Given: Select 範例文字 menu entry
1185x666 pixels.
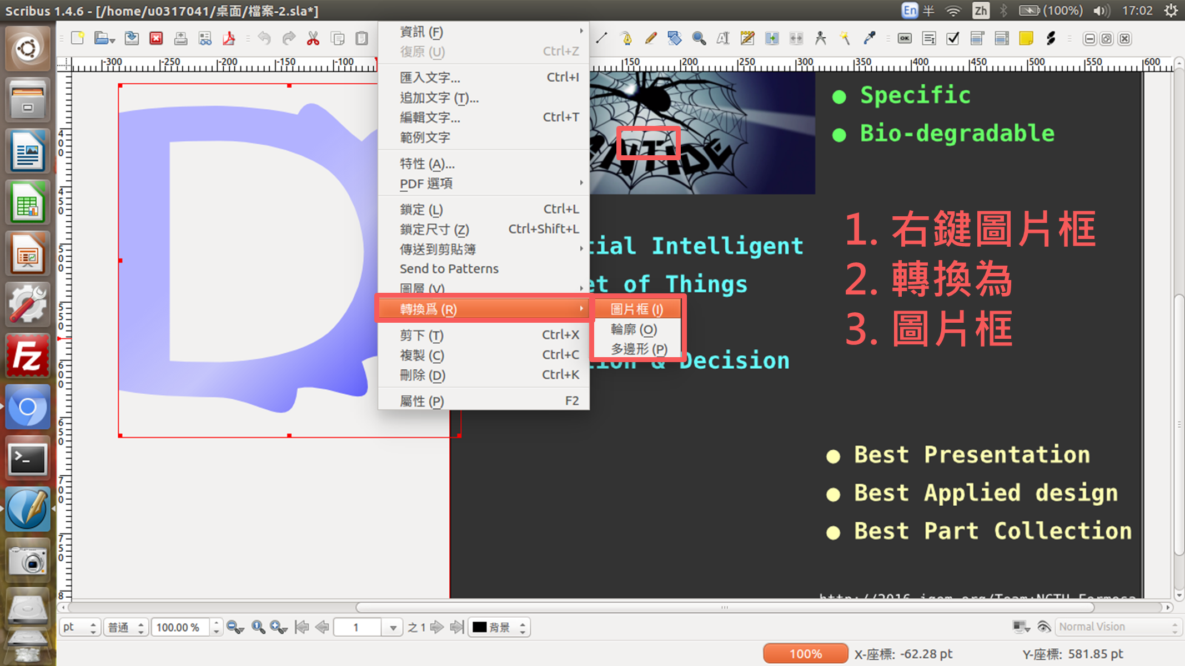Looking at the screenshot, I should [x=484, y=137].
